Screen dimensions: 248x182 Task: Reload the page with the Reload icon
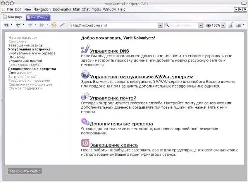(x=54, y=25)
